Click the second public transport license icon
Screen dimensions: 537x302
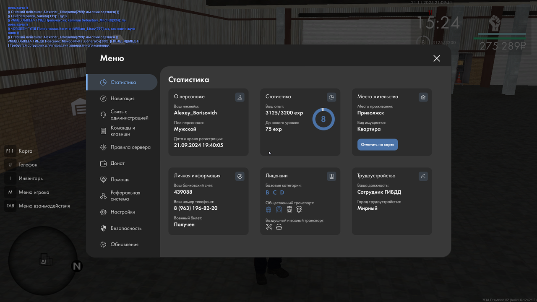pos(279,209)
